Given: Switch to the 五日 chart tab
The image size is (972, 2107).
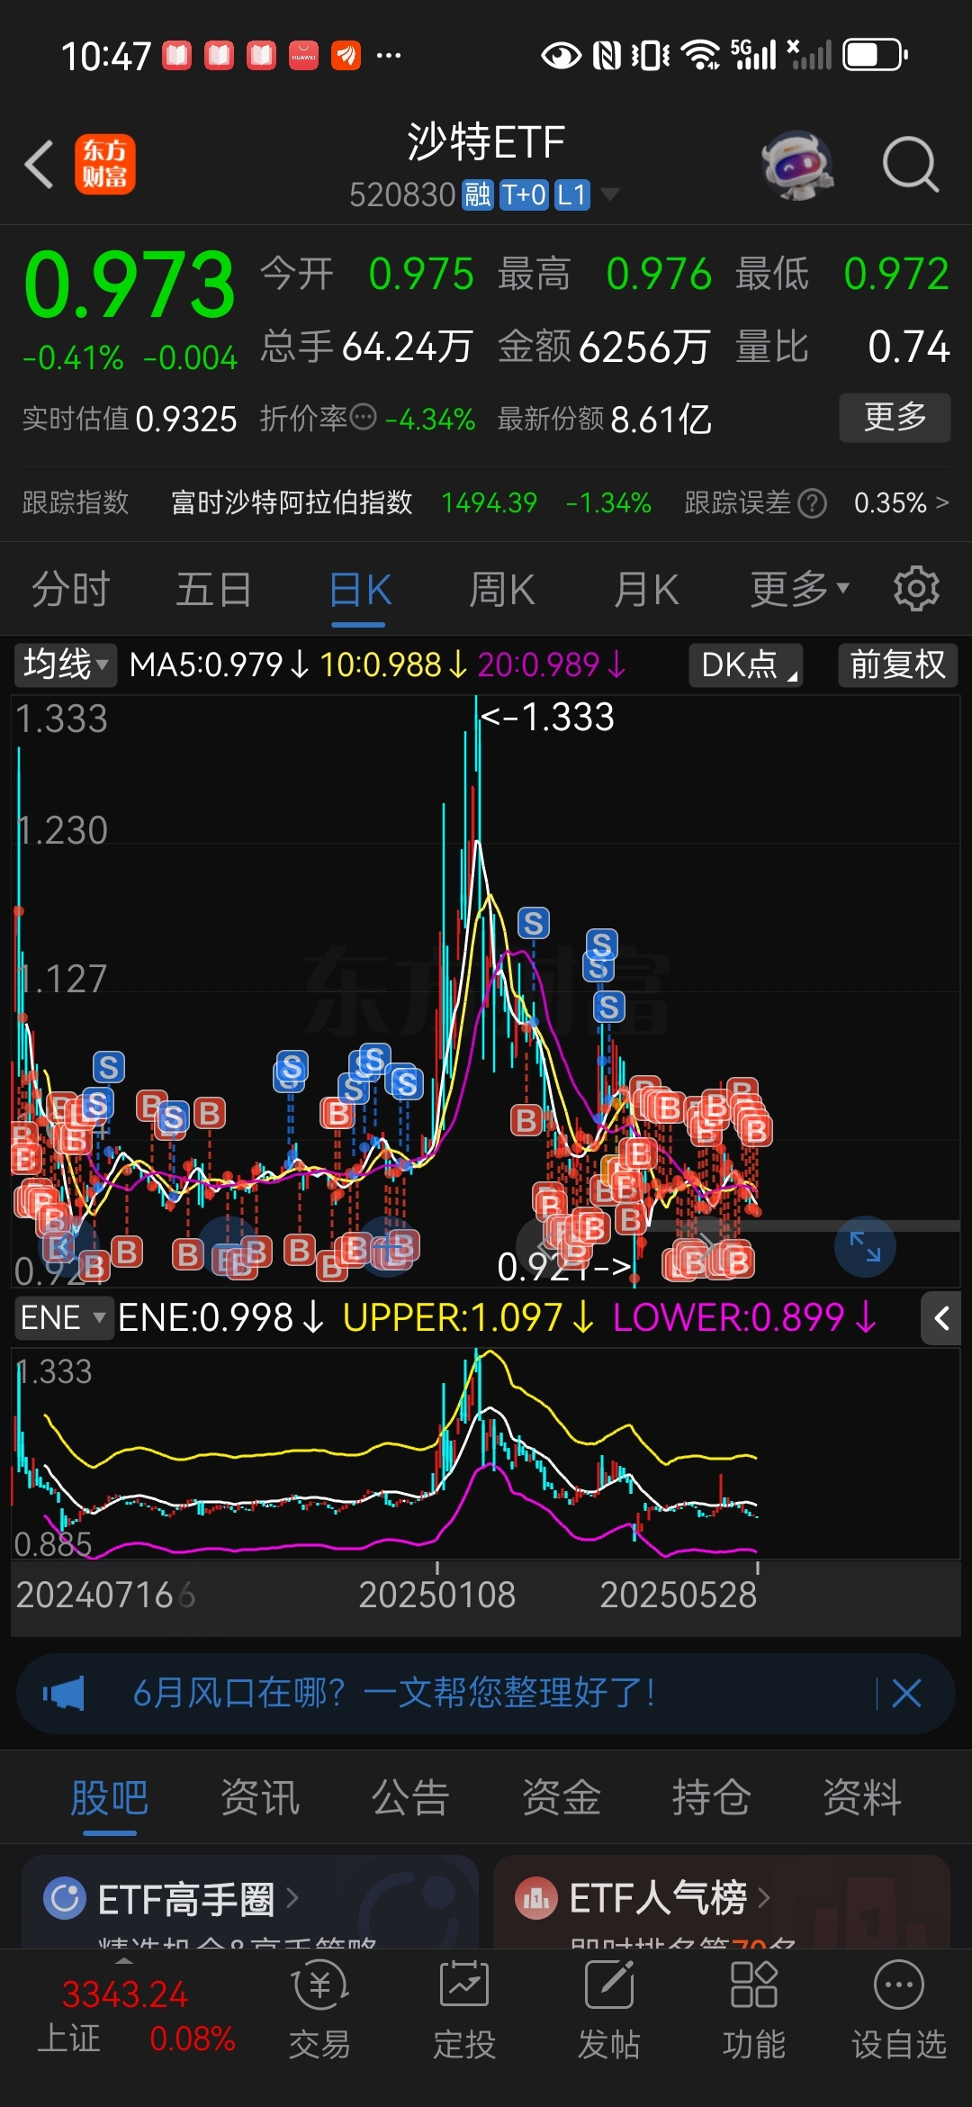Looking at the screenshot, I should (x=213, y=591).
